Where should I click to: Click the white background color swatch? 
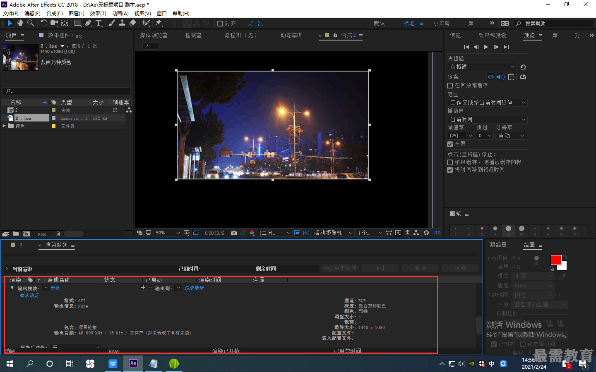click(563, 267)
